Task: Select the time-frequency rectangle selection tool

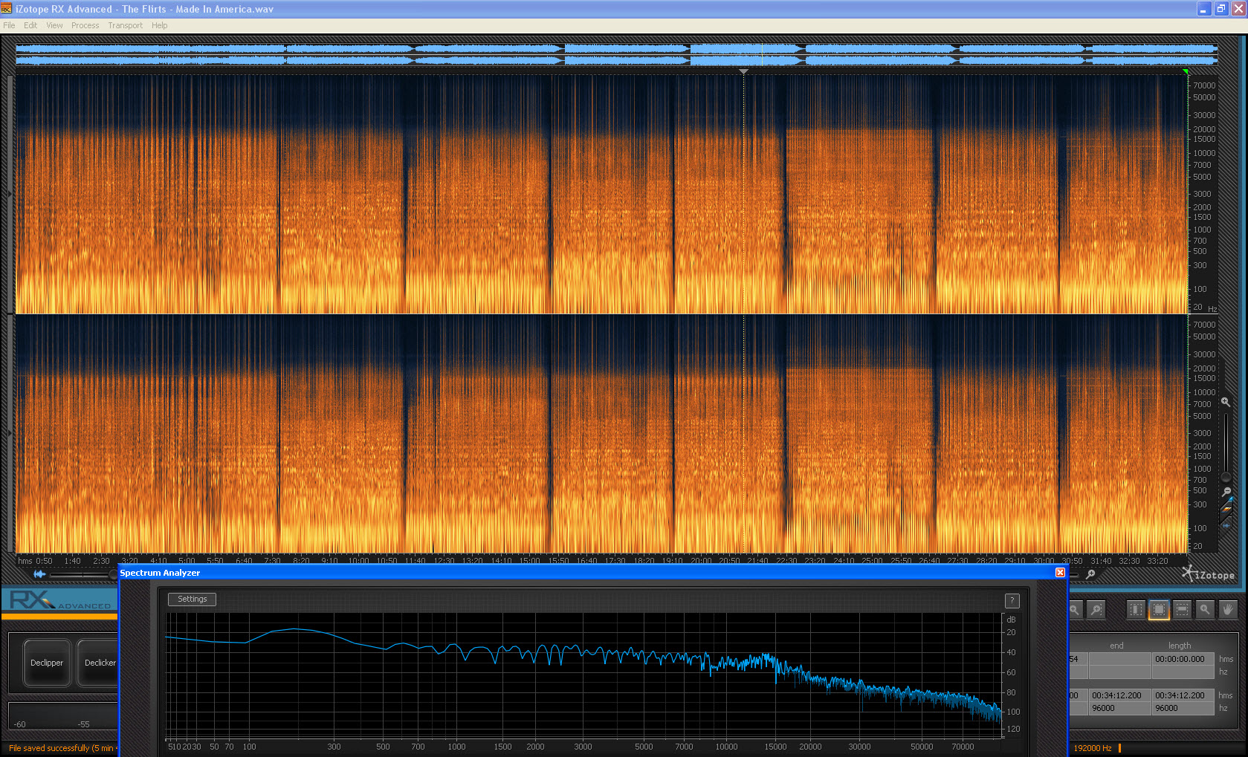Action: 1159,610
